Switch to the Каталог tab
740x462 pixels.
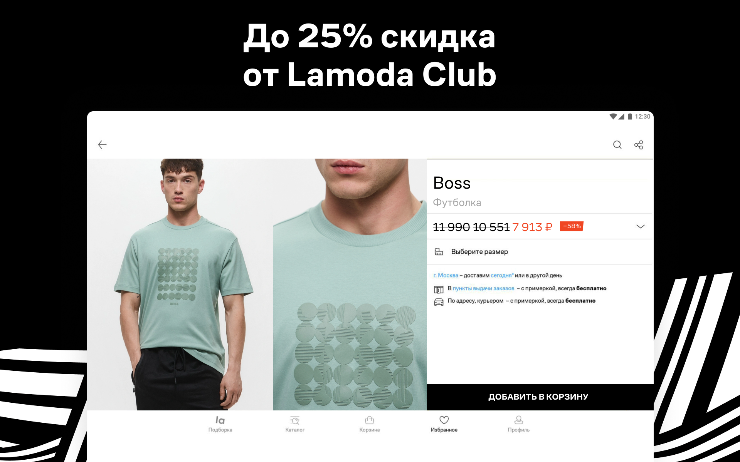295,423
